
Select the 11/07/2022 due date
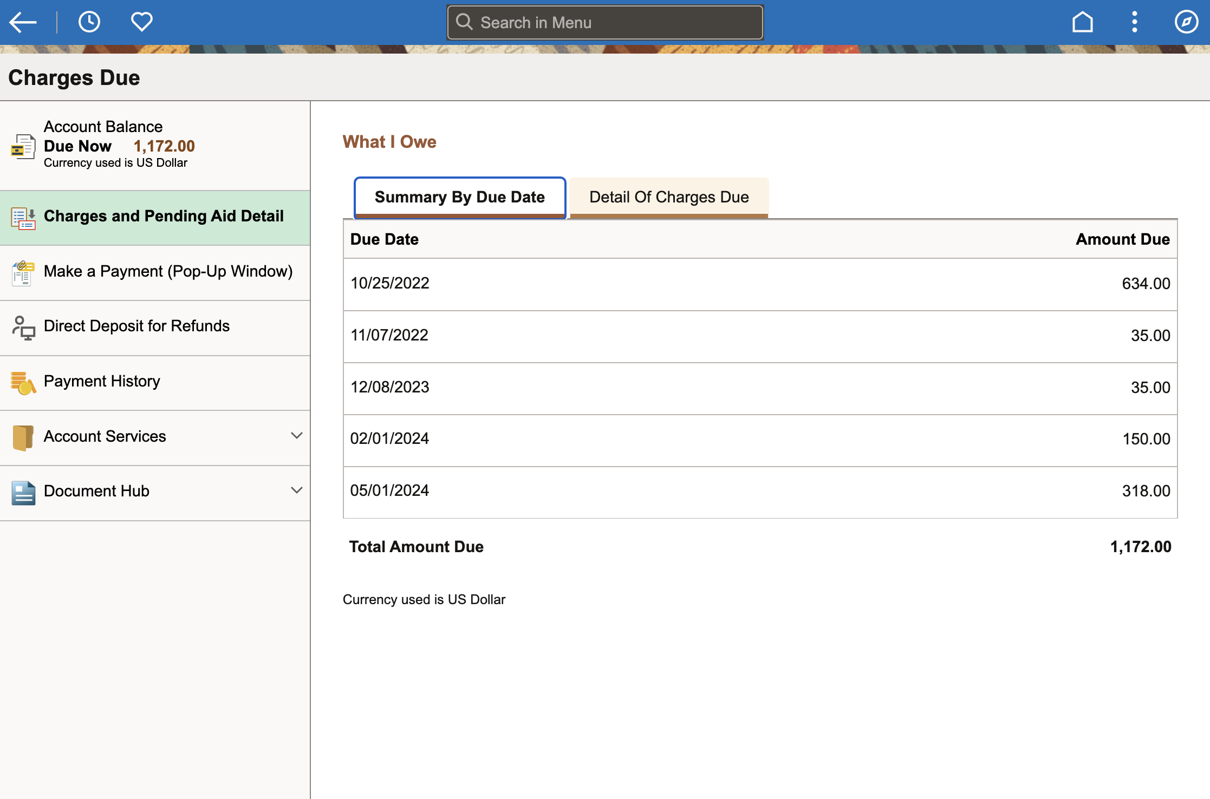tap(389, 335)
